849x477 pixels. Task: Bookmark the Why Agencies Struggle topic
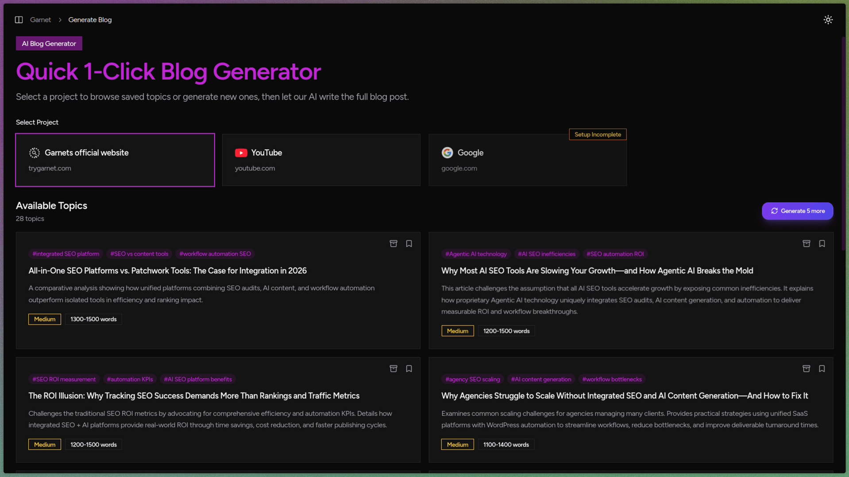click(x=822, y=368)
